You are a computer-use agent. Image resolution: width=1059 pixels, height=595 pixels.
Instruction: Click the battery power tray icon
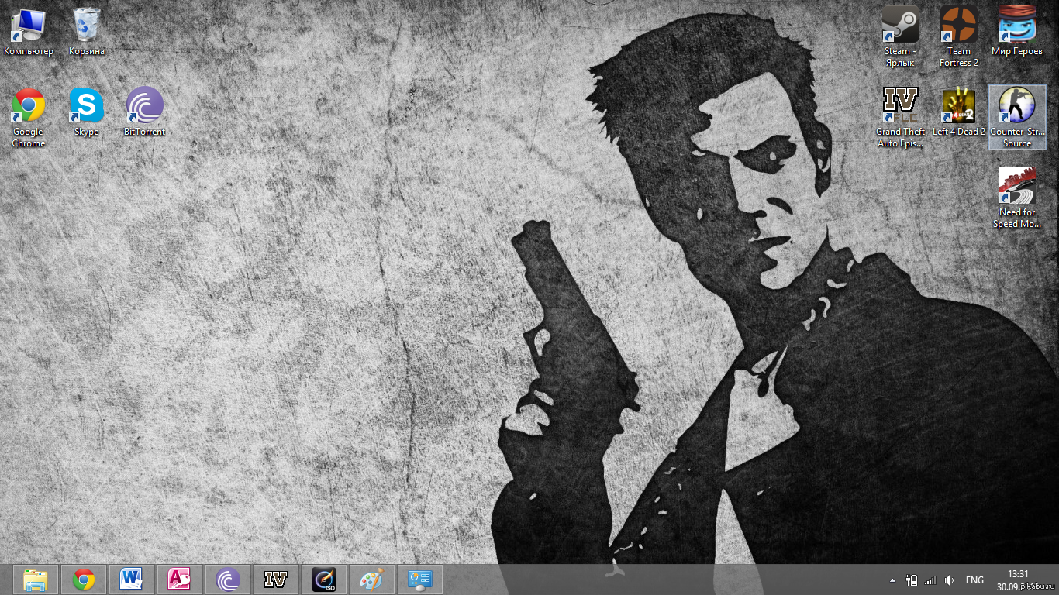click(912, 580)
